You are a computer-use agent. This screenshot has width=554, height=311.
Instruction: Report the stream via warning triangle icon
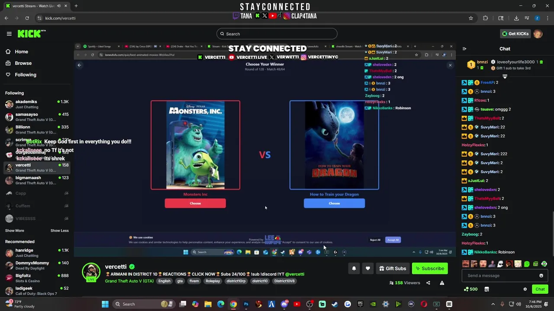pos(442,283)
